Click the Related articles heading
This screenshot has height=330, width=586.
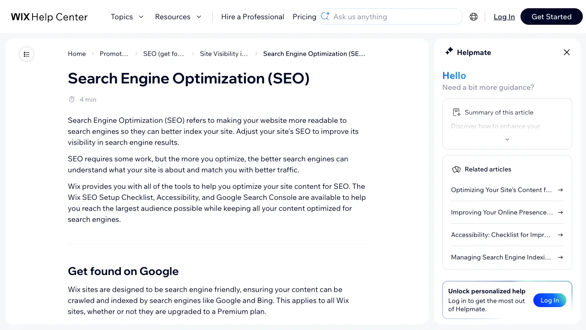point(488,169)
